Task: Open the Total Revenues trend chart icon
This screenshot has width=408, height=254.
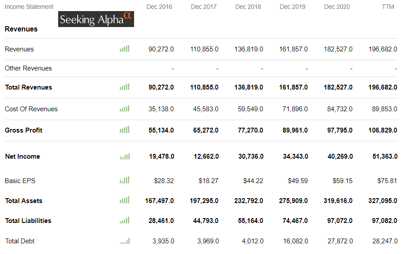Action: point(125,87)
